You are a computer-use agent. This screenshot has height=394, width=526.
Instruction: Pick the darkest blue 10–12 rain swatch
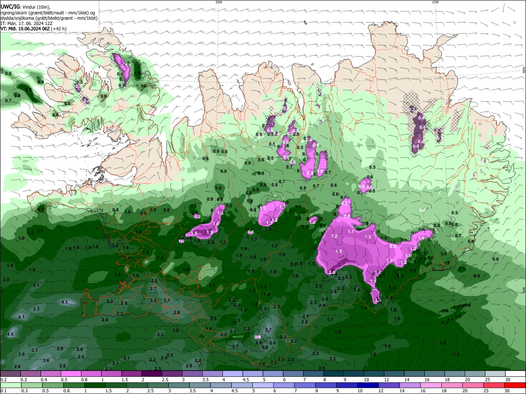(x=368, y=385)
